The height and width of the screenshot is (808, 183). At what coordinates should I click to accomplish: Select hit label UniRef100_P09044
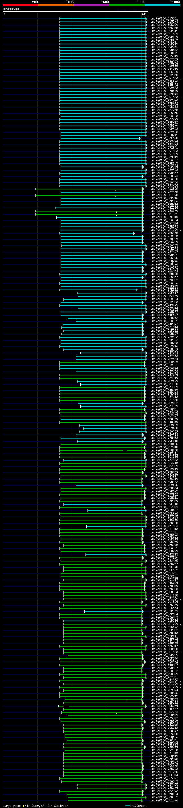[x=164, y=167]
